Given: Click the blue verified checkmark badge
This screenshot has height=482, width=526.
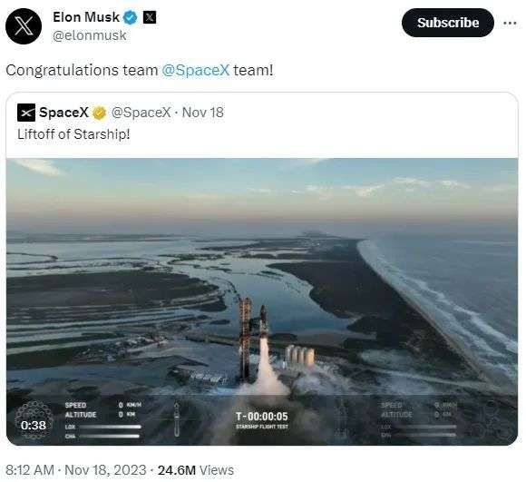Looking at the screenshot, I should coord(131,17).
